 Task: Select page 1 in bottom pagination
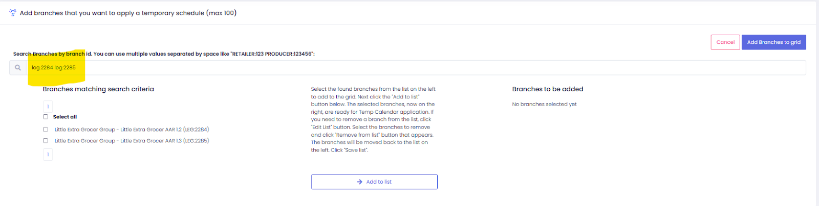[x=48, y=154]
